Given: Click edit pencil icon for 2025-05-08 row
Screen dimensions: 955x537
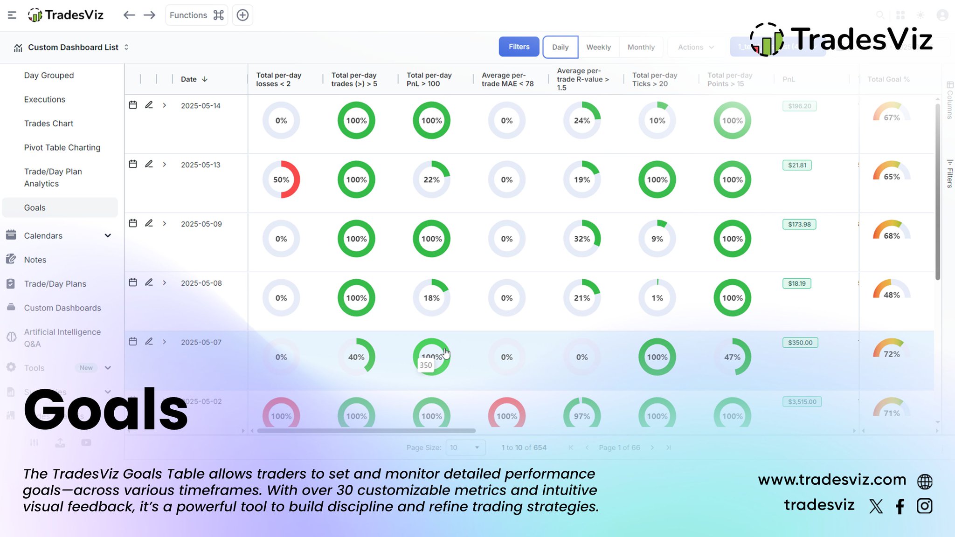Looking at the screenshot, I should tap(149, 282).
